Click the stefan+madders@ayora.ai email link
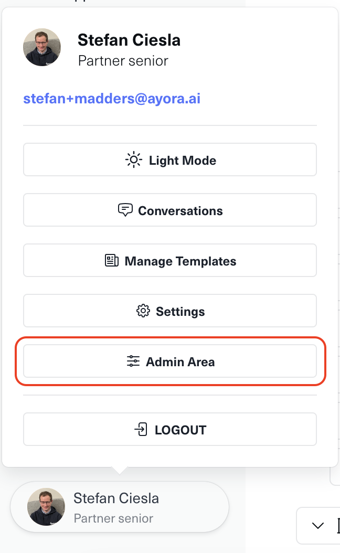This screenshot has width=340, height=553. [x=112, y=99]
